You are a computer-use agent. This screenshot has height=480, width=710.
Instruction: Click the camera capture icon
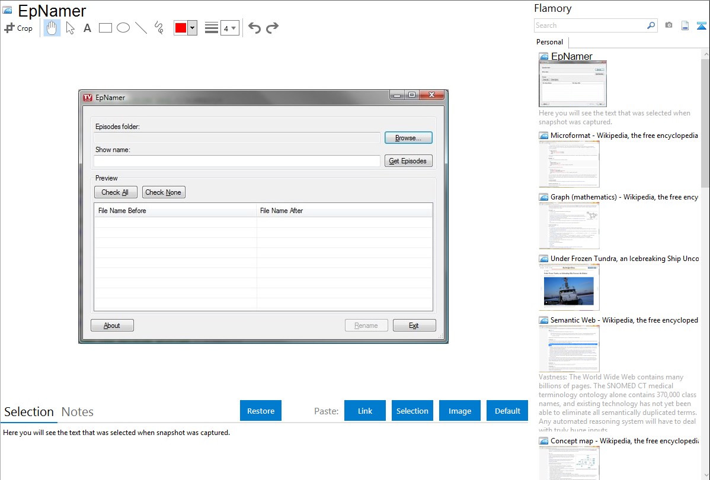[669, 25]
